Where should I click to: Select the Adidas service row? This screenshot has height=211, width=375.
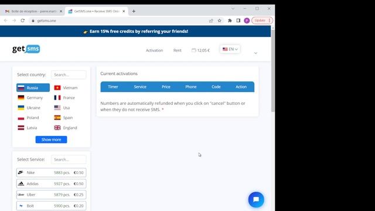pos(51,183)
